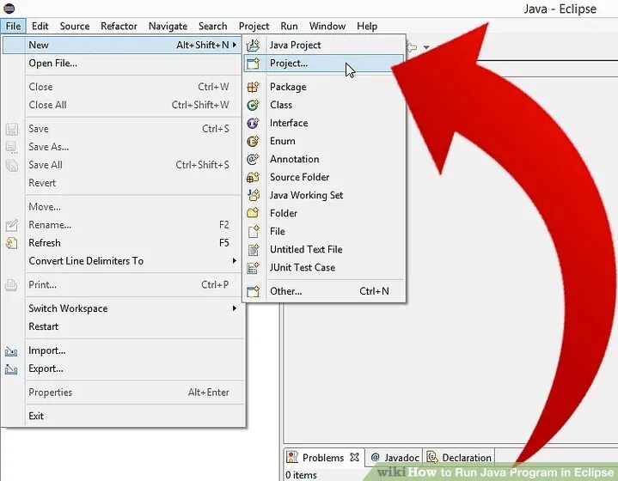Viewport: 618px width, 481px height.
Task: Open the File menu
Action: pos(14,26)
